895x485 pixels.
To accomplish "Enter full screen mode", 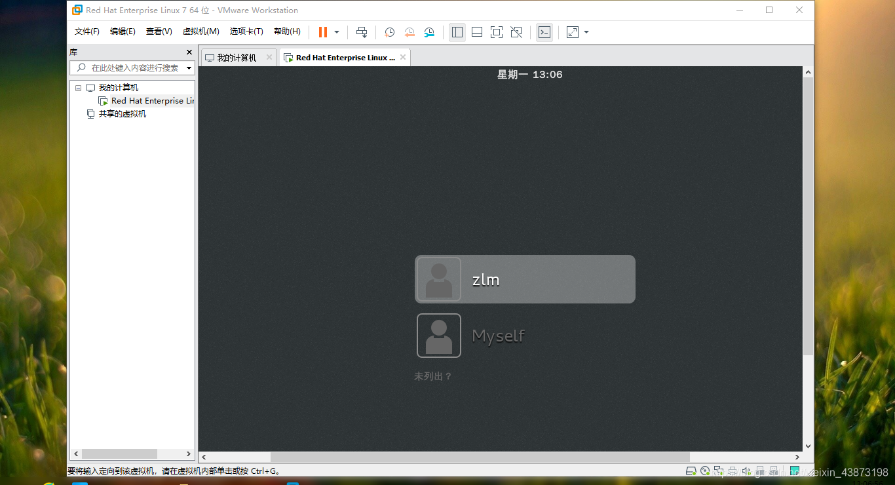I will coord(497,32).
